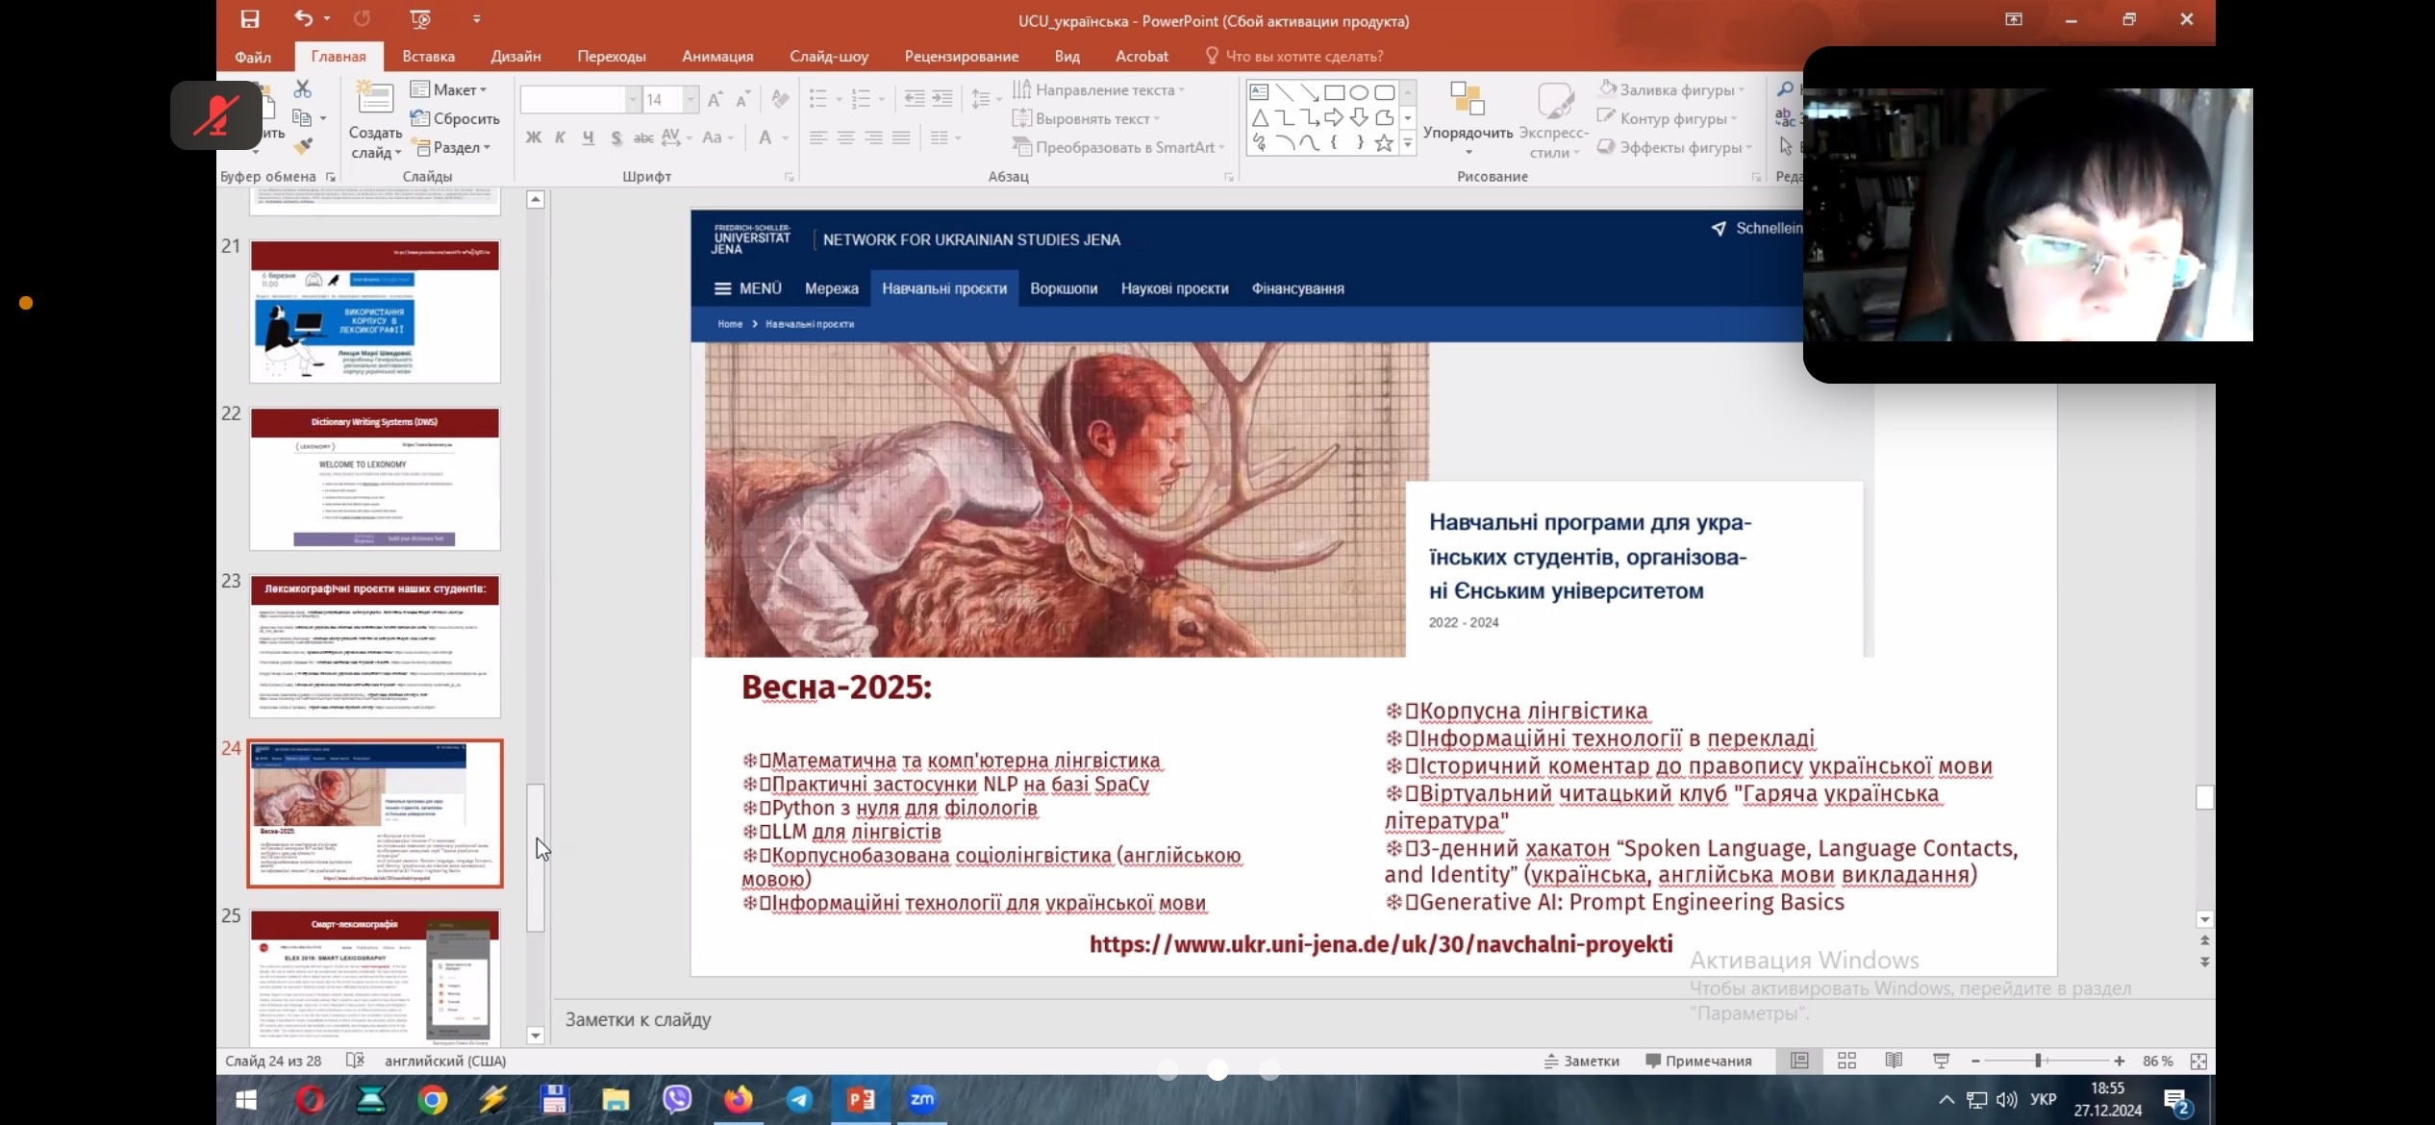This screenshot has height=1125, width=2435.
Task: Toggle align text left
Action: pyautogui.click(x=818, y=137)
